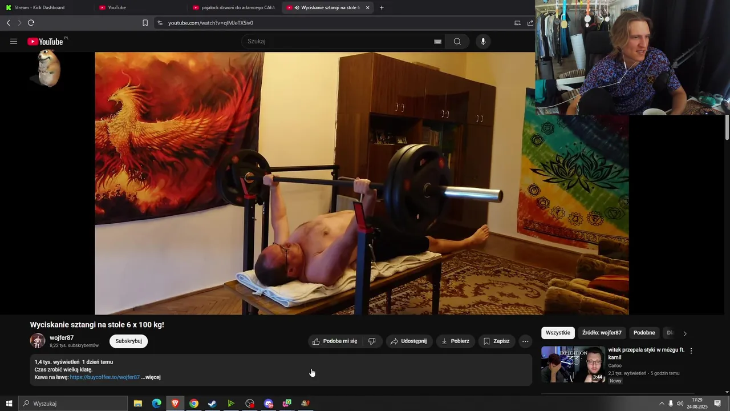
Task: Like the video with Podoba mi się
Action: (x=335, y=341)
